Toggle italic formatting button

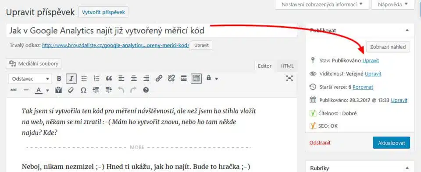tap(71, 78)
